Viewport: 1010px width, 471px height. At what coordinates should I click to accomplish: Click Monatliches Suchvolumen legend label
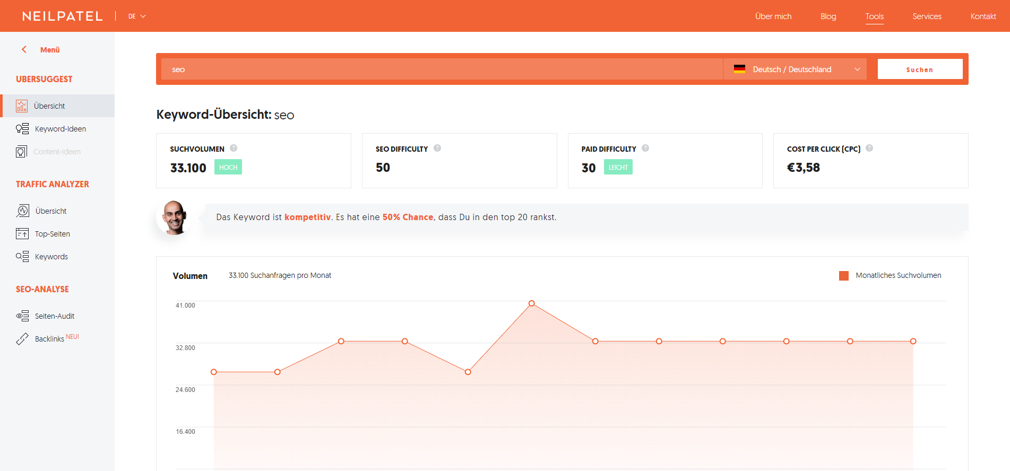[899, 275]
